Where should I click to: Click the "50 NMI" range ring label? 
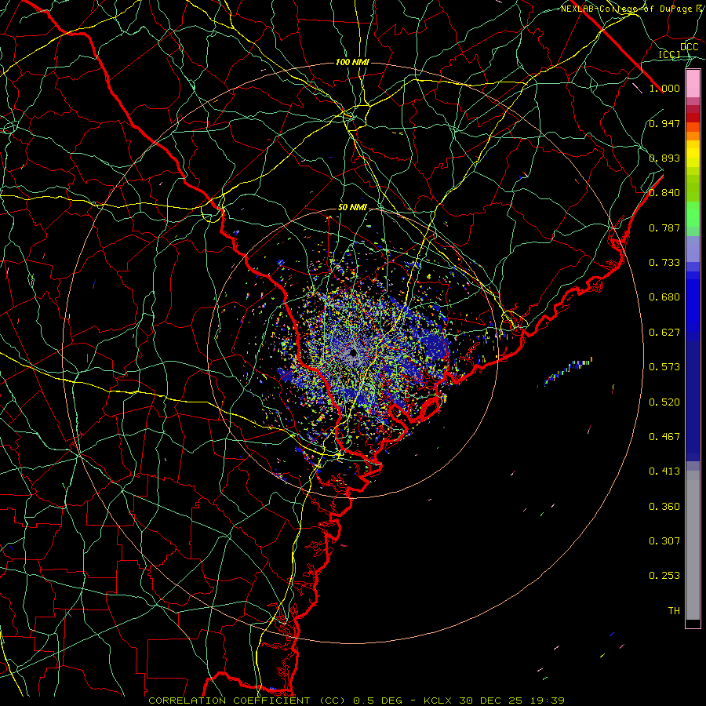pyautogui.click(x=352, y=208)
